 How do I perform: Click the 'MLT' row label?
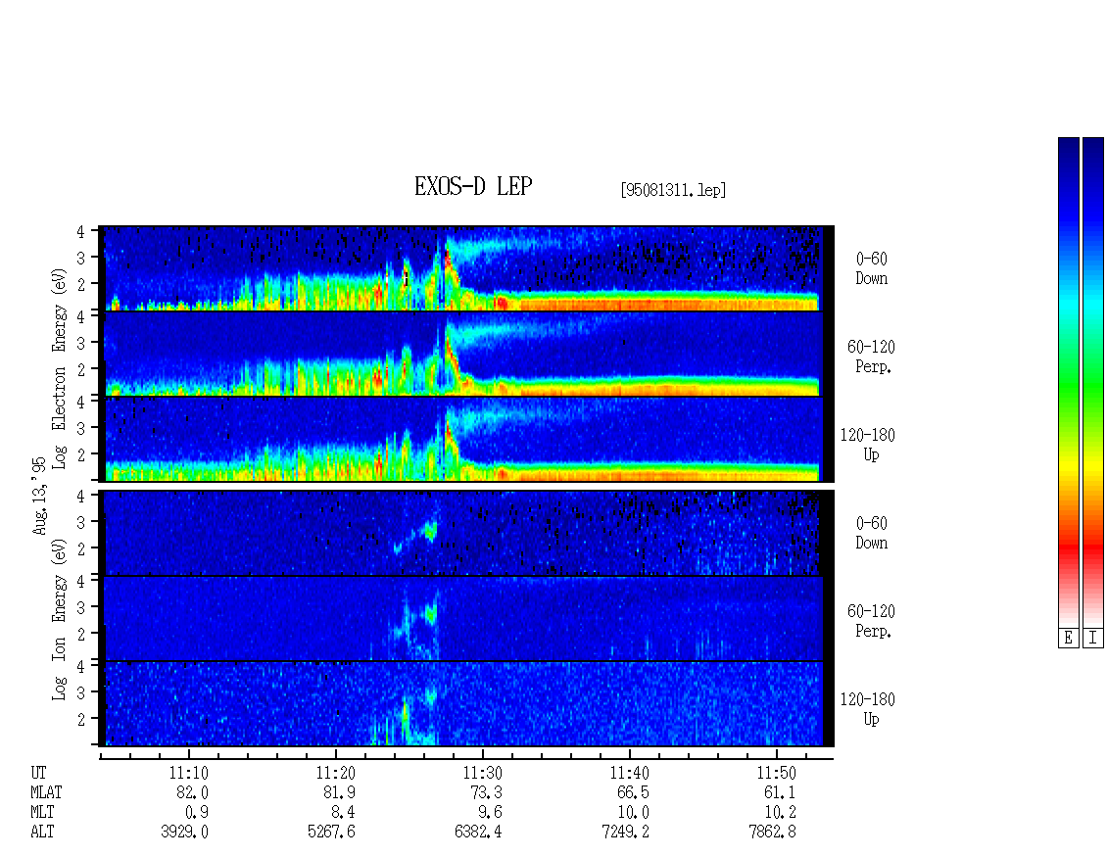coord(42,813)
